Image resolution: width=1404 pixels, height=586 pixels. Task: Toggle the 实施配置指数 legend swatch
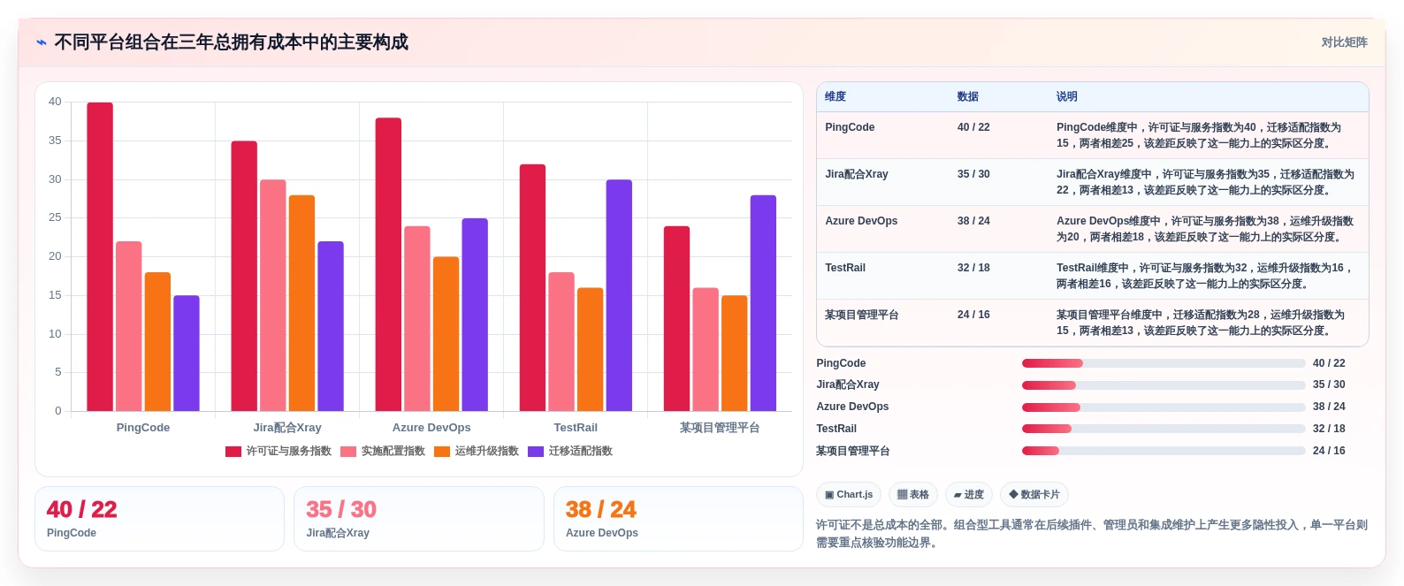(x=348, y=452)
